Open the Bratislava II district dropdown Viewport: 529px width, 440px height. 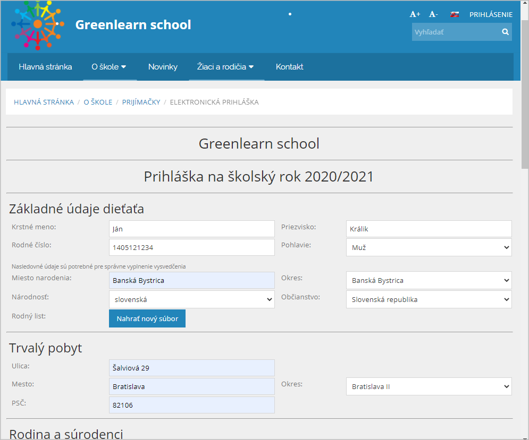tap(429, 386)
